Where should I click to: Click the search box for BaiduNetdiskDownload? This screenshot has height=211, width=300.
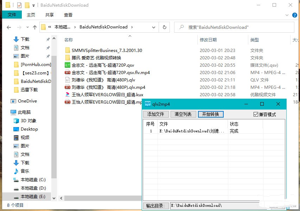pyautogui.click(x=234, y=27)
